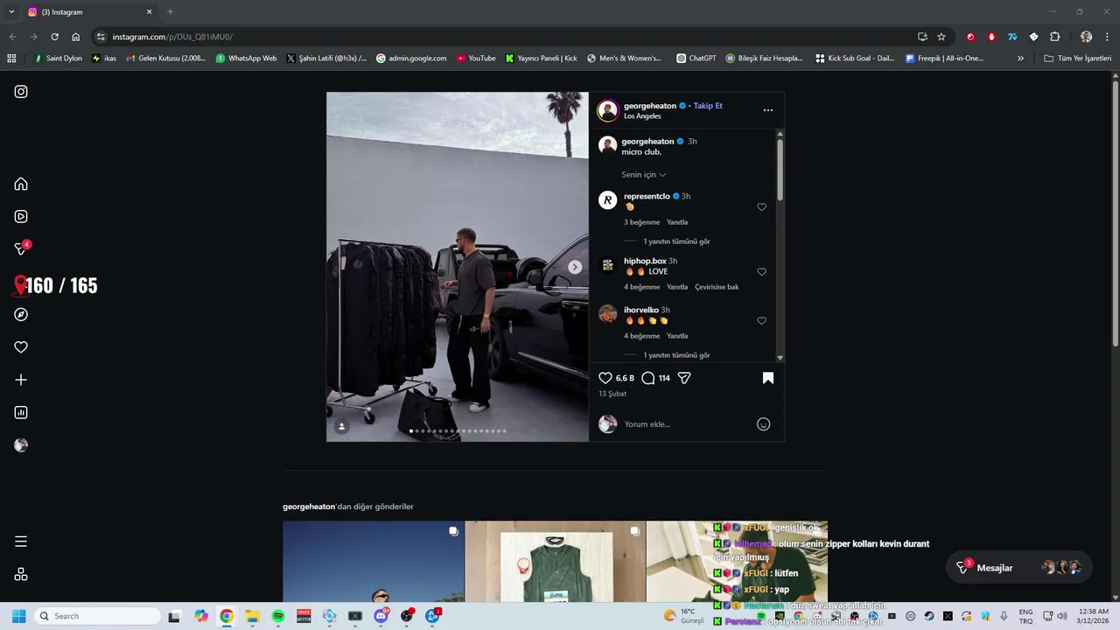Open YouTube bookmark
Image resolution: width=1120 pixels, height=630 pixels.
476,59
